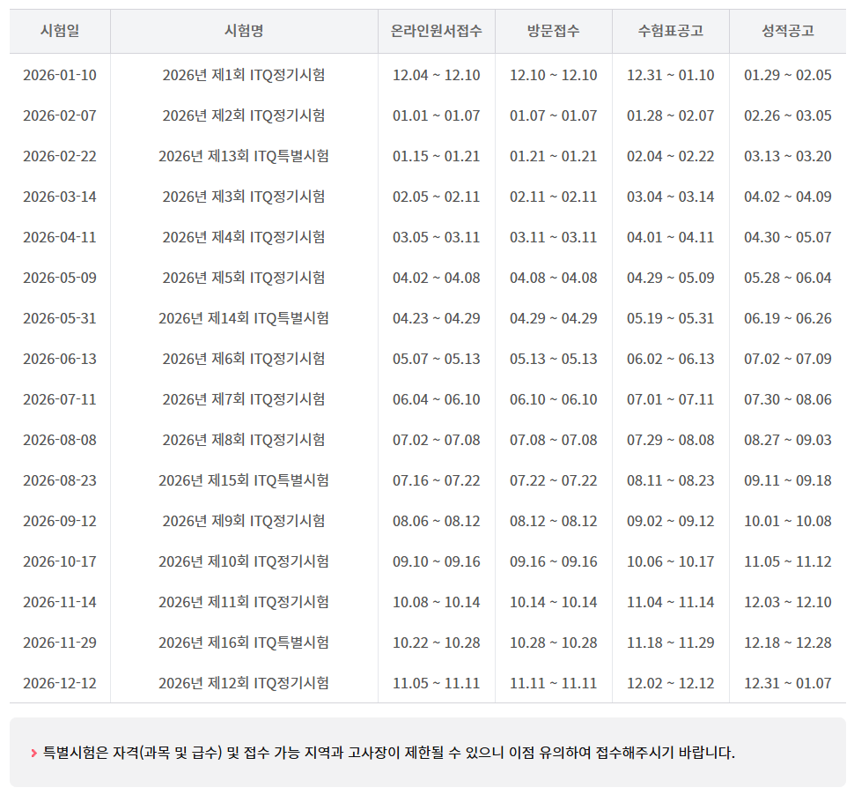Select 2026년 제3회 ITQ정기시험 exam name
Screen dimensions: 854x795
tap(244, 197)
